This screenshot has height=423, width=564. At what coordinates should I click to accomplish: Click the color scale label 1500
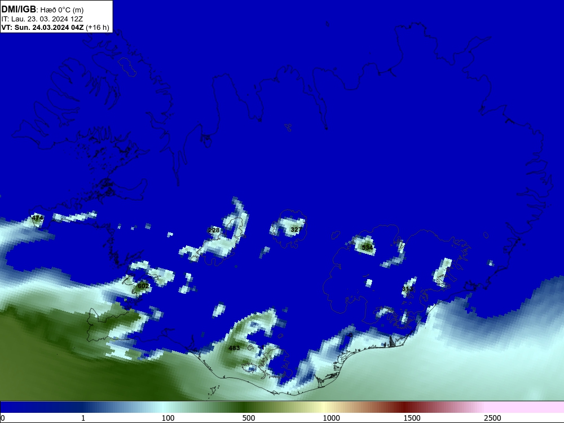tap(412, 418)
